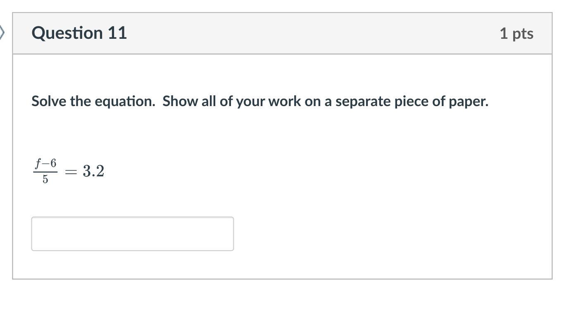Click the Question 11 heading
The width and height of the screenshot is (564, 317).
(79, 33)
